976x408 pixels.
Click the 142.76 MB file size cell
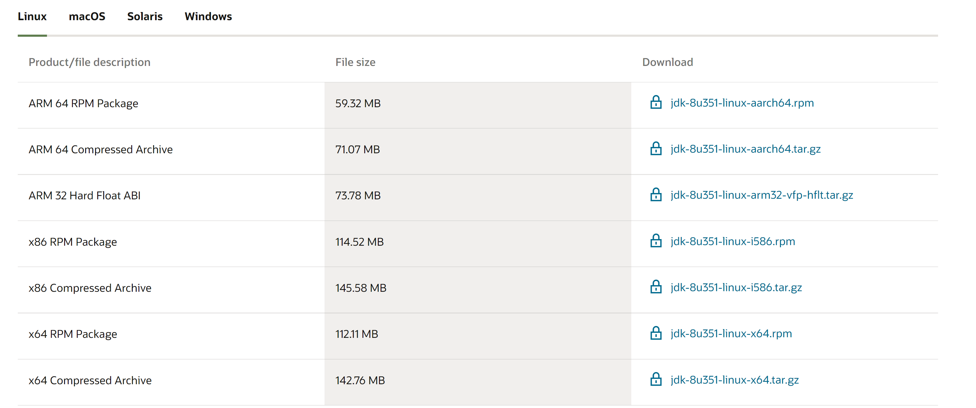[x=478, y=382]
